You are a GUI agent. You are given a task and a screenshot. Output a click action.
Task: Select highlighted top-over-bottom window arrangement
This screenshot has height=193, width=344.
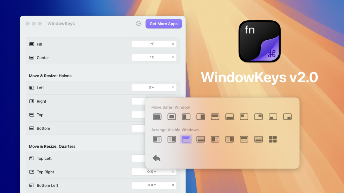(186, 139)
